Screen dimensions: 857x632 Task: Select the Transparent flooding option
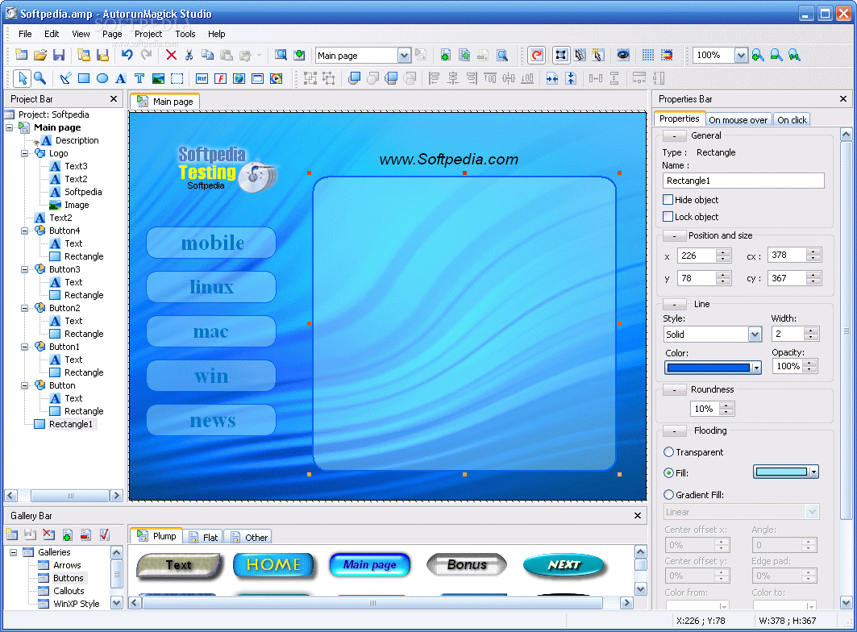pyautogui.click(x=668, y=452)
